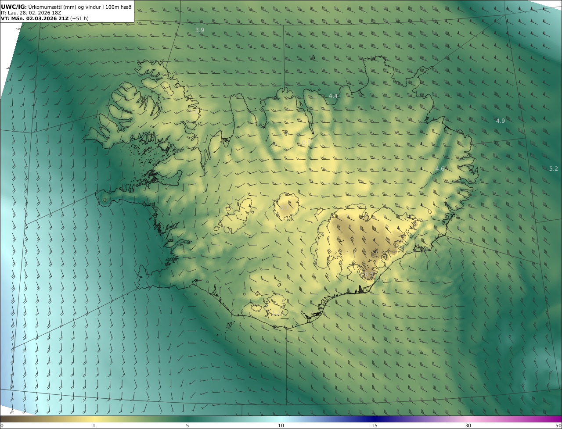Click the dark blue colorbar segment above 15

[375, 419]
